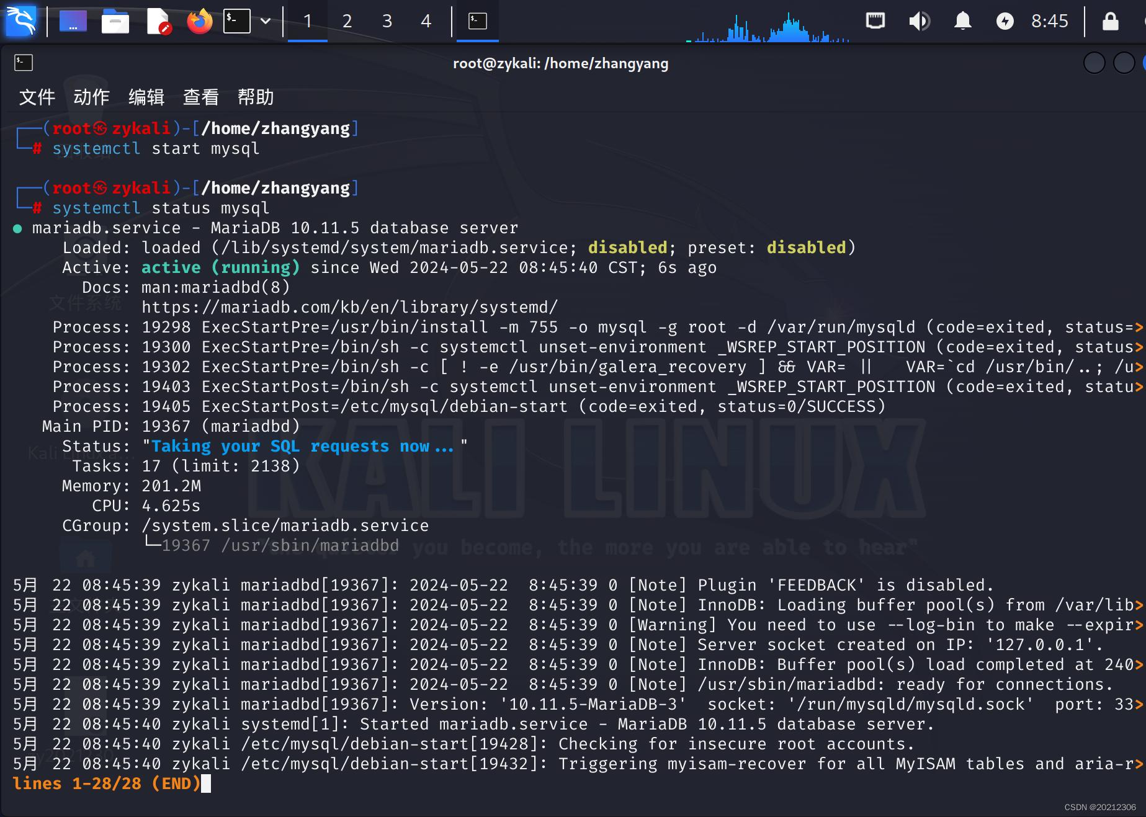Open the terminal emulator launcher icon
This screenshot has height=817, width=1146.
(237, 21)
